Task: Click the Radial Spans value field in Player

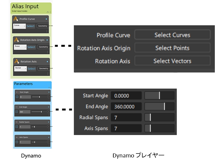Action: pyautogui.click(x=126, y=118)
